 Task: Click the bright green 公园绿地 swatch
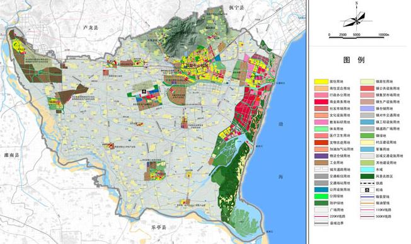coord(321,196)
